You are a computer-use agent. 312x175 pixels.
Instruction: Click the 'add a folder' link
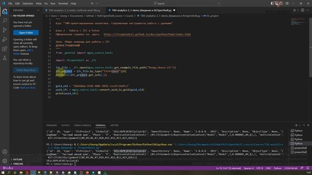23,52
